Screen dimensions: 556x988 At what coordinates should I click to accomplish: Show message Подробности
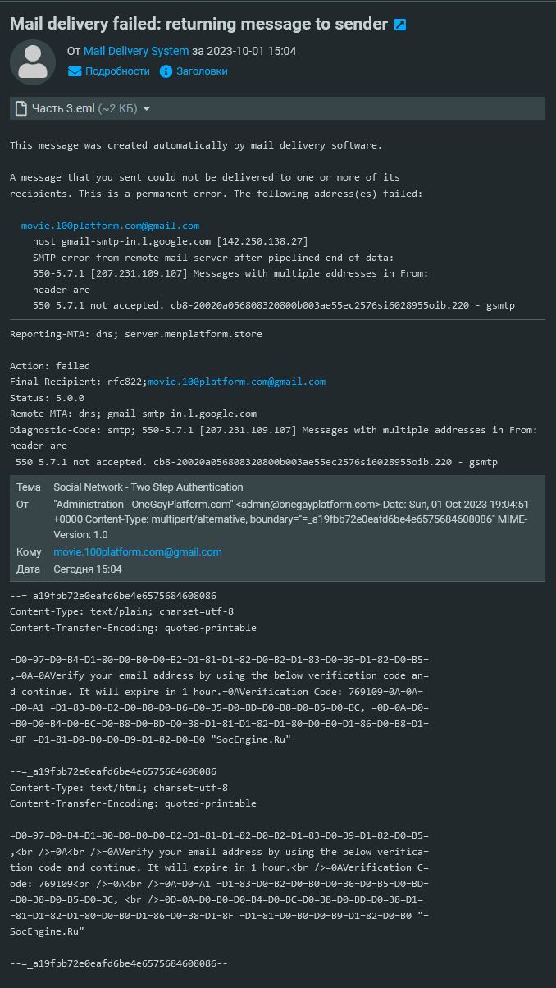pos(117,71)
